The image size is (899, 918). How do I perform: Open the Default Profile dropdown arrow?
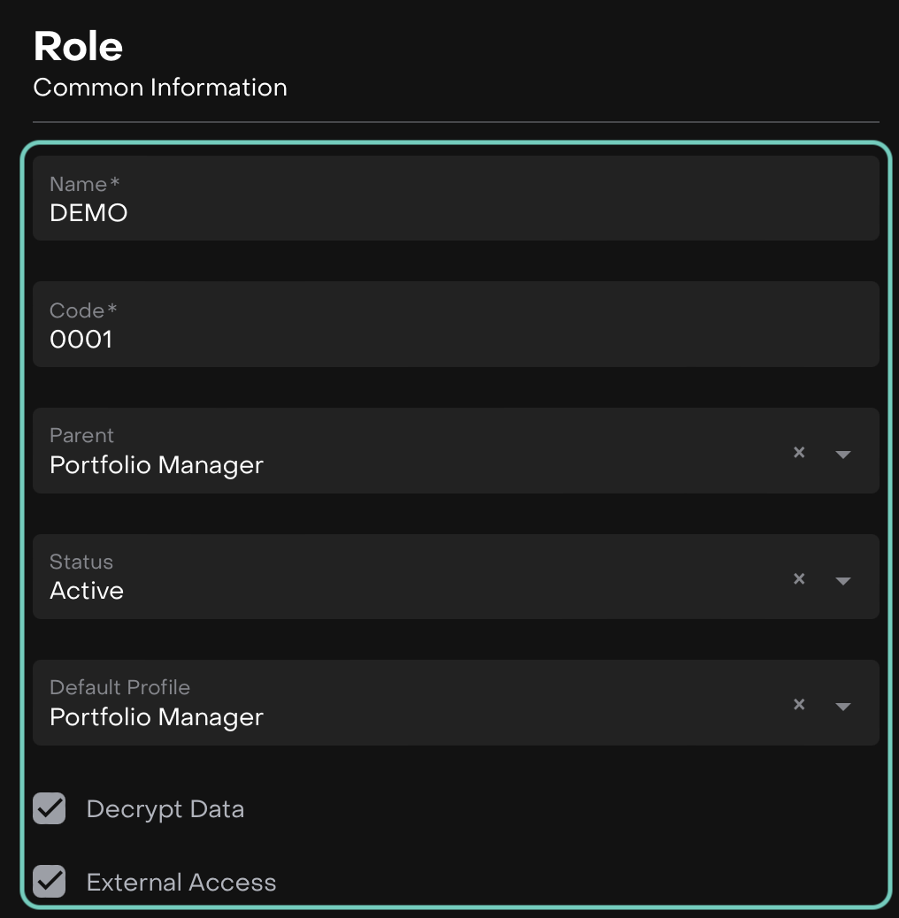point(842,706)
